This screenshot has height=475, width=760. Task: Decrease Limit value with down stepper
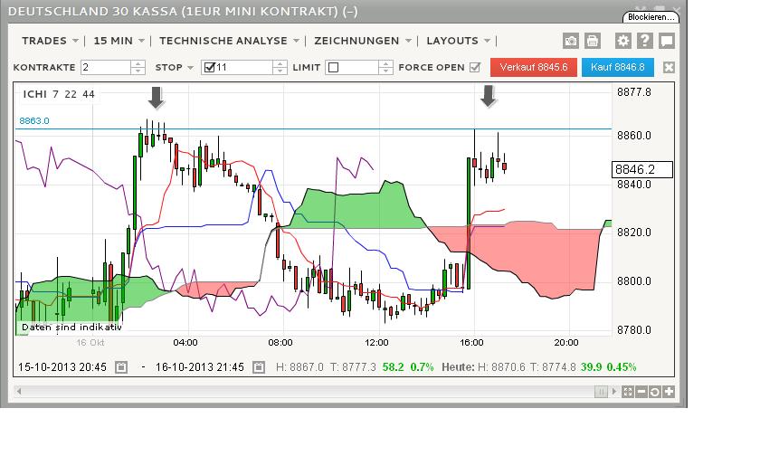pos(385,71)
